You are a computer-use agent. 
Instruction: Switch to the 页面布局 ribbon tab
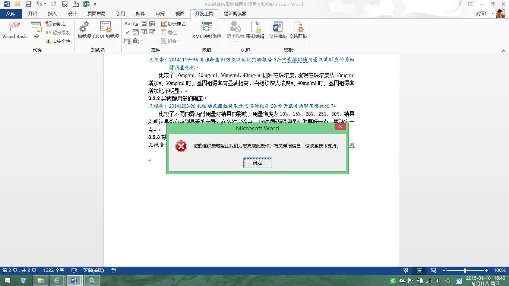(96, 14)
